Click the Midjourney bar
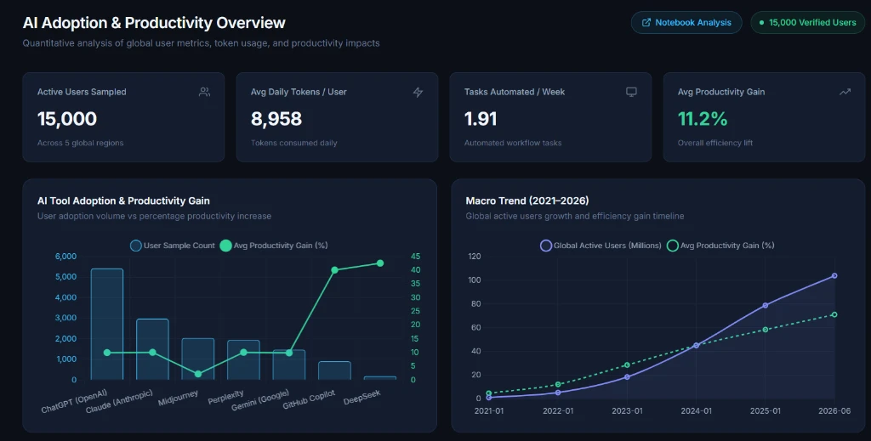This screenshot has width=871, height=441. coord(197,359)
